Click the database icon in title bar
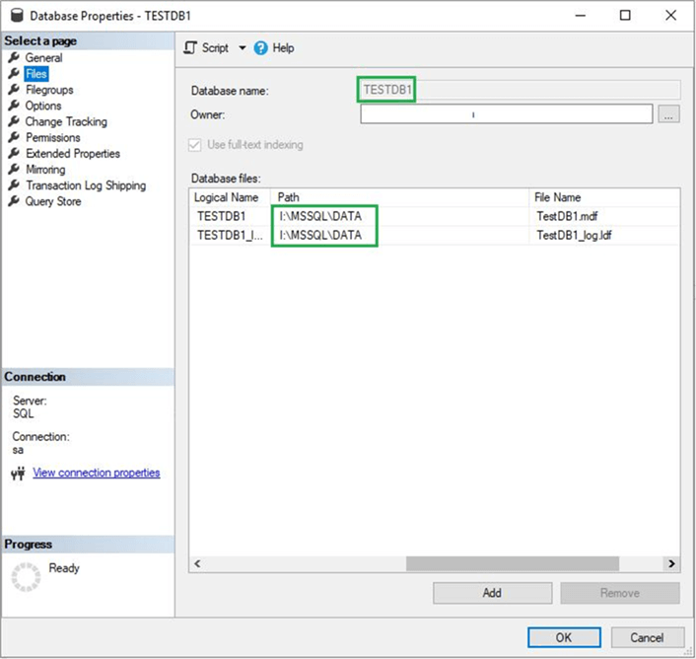 13,16
